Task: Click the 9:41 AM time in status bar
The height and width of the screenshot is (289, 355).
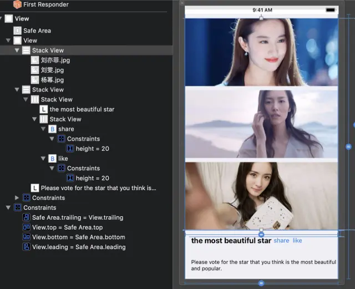Action: [262, 10]
